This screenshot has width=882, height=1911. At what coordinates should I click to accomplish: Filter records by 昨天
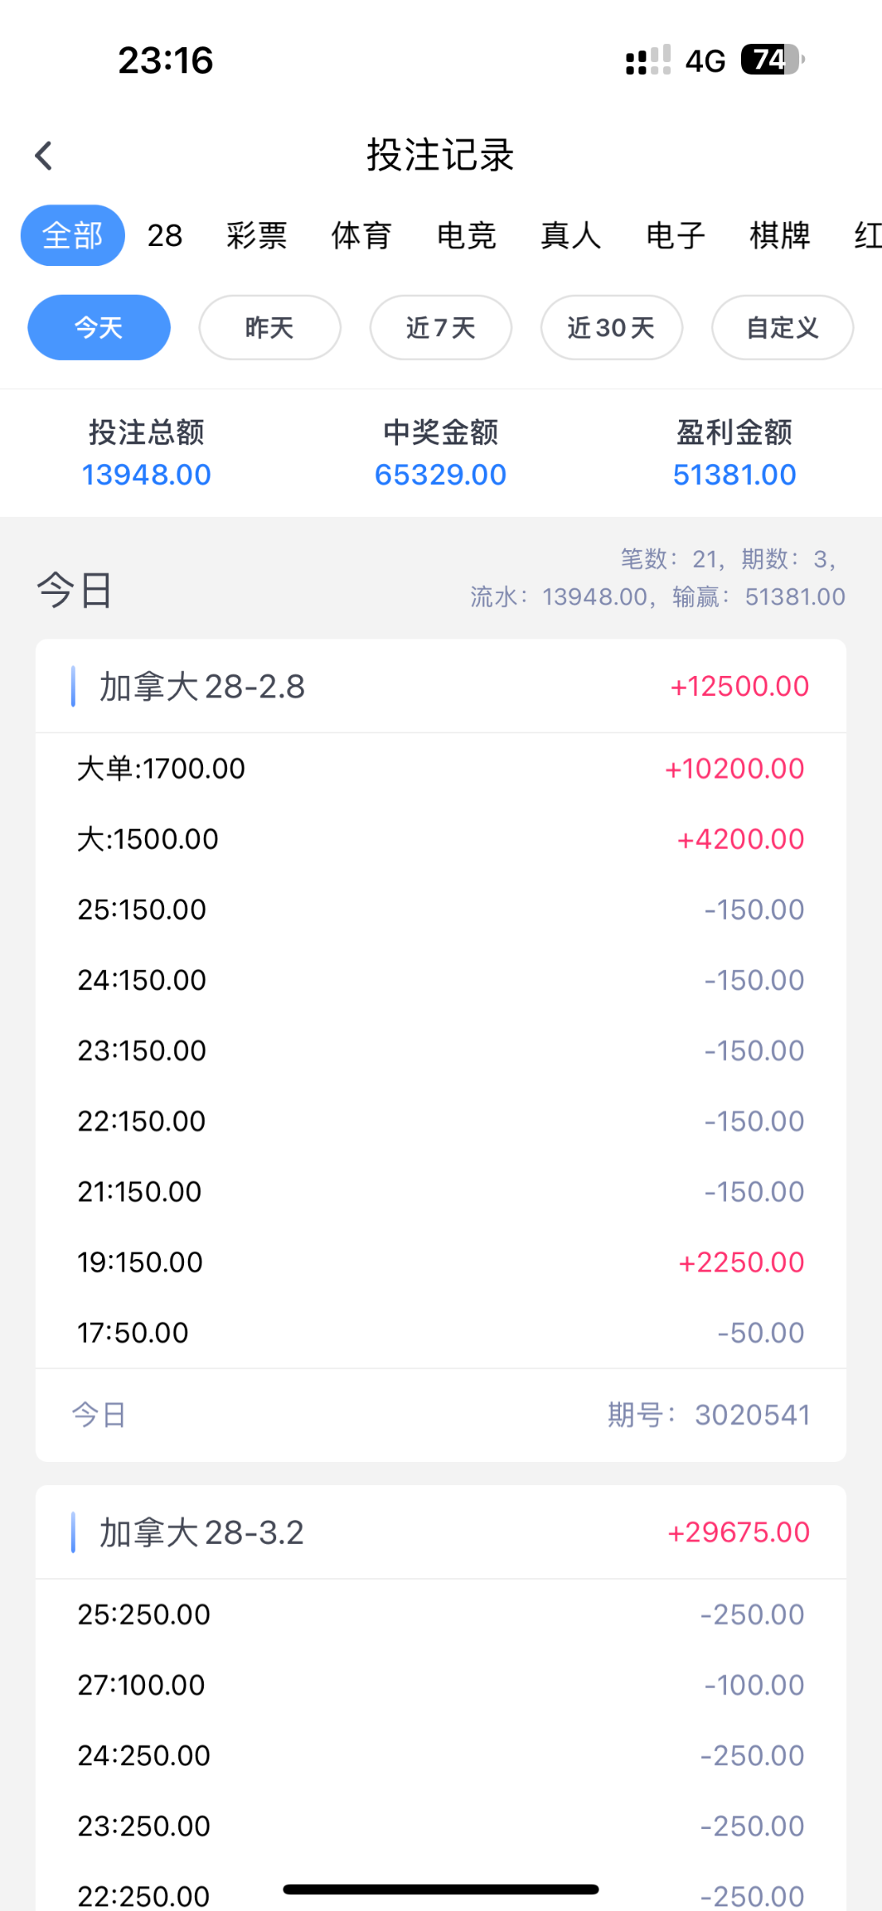[x=270, y=327]
